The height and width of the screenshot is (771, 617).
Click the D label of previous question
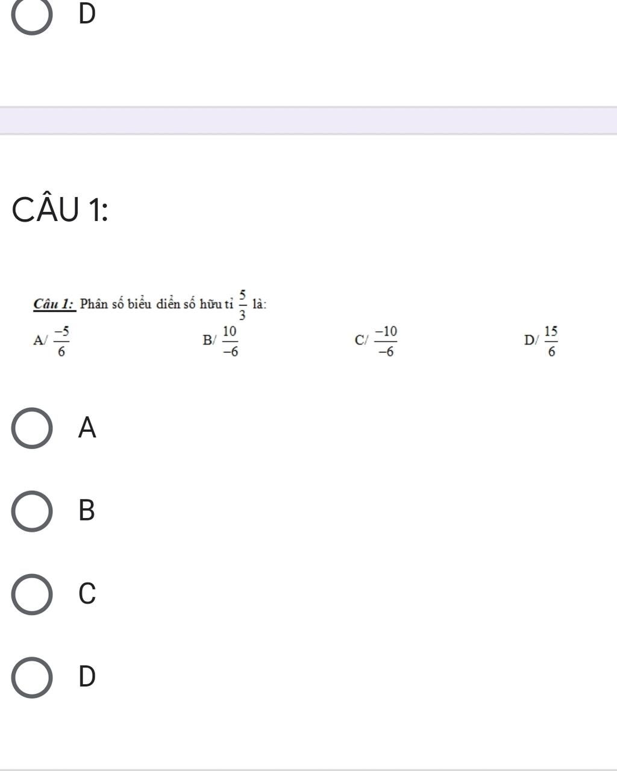pyautogui.click(x=87, y=14)
